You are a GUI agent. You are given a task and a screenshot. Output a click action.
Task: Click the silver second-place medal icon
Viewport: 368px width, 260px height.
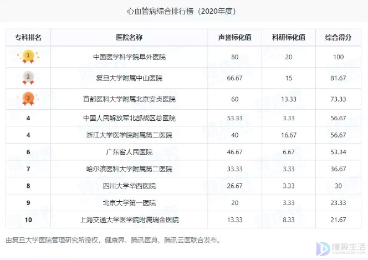28,78
